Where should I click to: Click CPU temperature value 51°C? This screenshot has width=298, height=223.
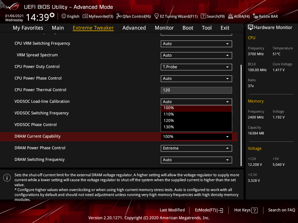[276, 54]
